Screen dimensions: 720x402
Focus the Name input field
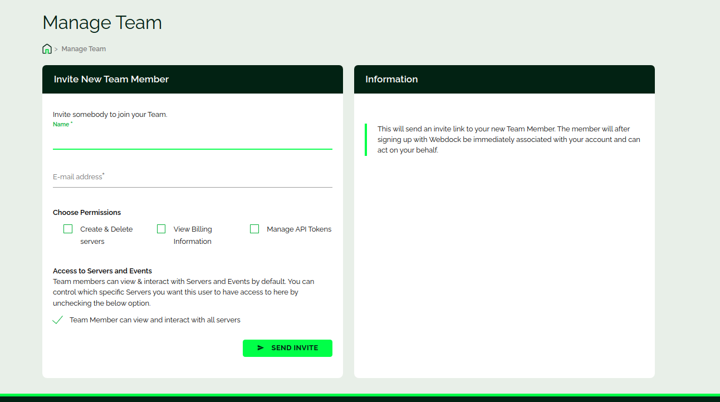pos(192,140)
